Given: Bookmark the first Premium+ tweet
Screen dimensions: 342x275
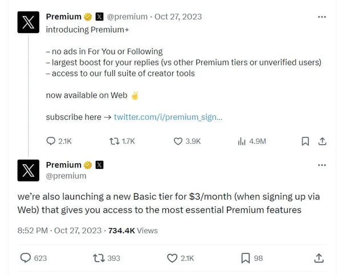Looking at the screenshot, I should point(306,141).
